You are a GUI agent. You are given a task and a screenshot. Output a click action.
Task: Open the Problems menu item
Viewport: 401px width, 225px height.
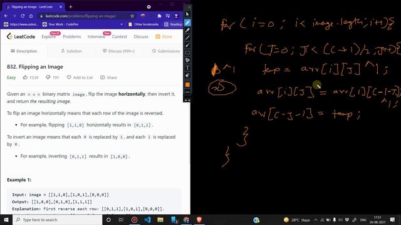pyautogui.click(x=71, y=37)
